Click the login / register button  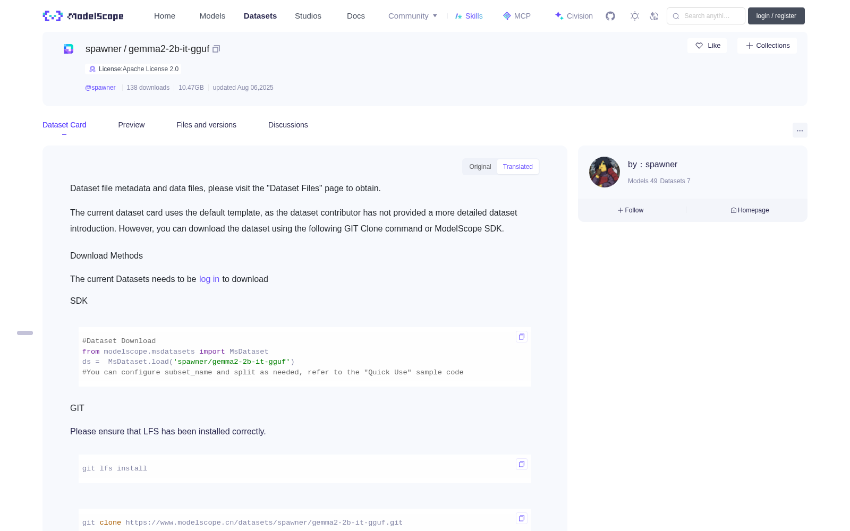coord(776,16)
